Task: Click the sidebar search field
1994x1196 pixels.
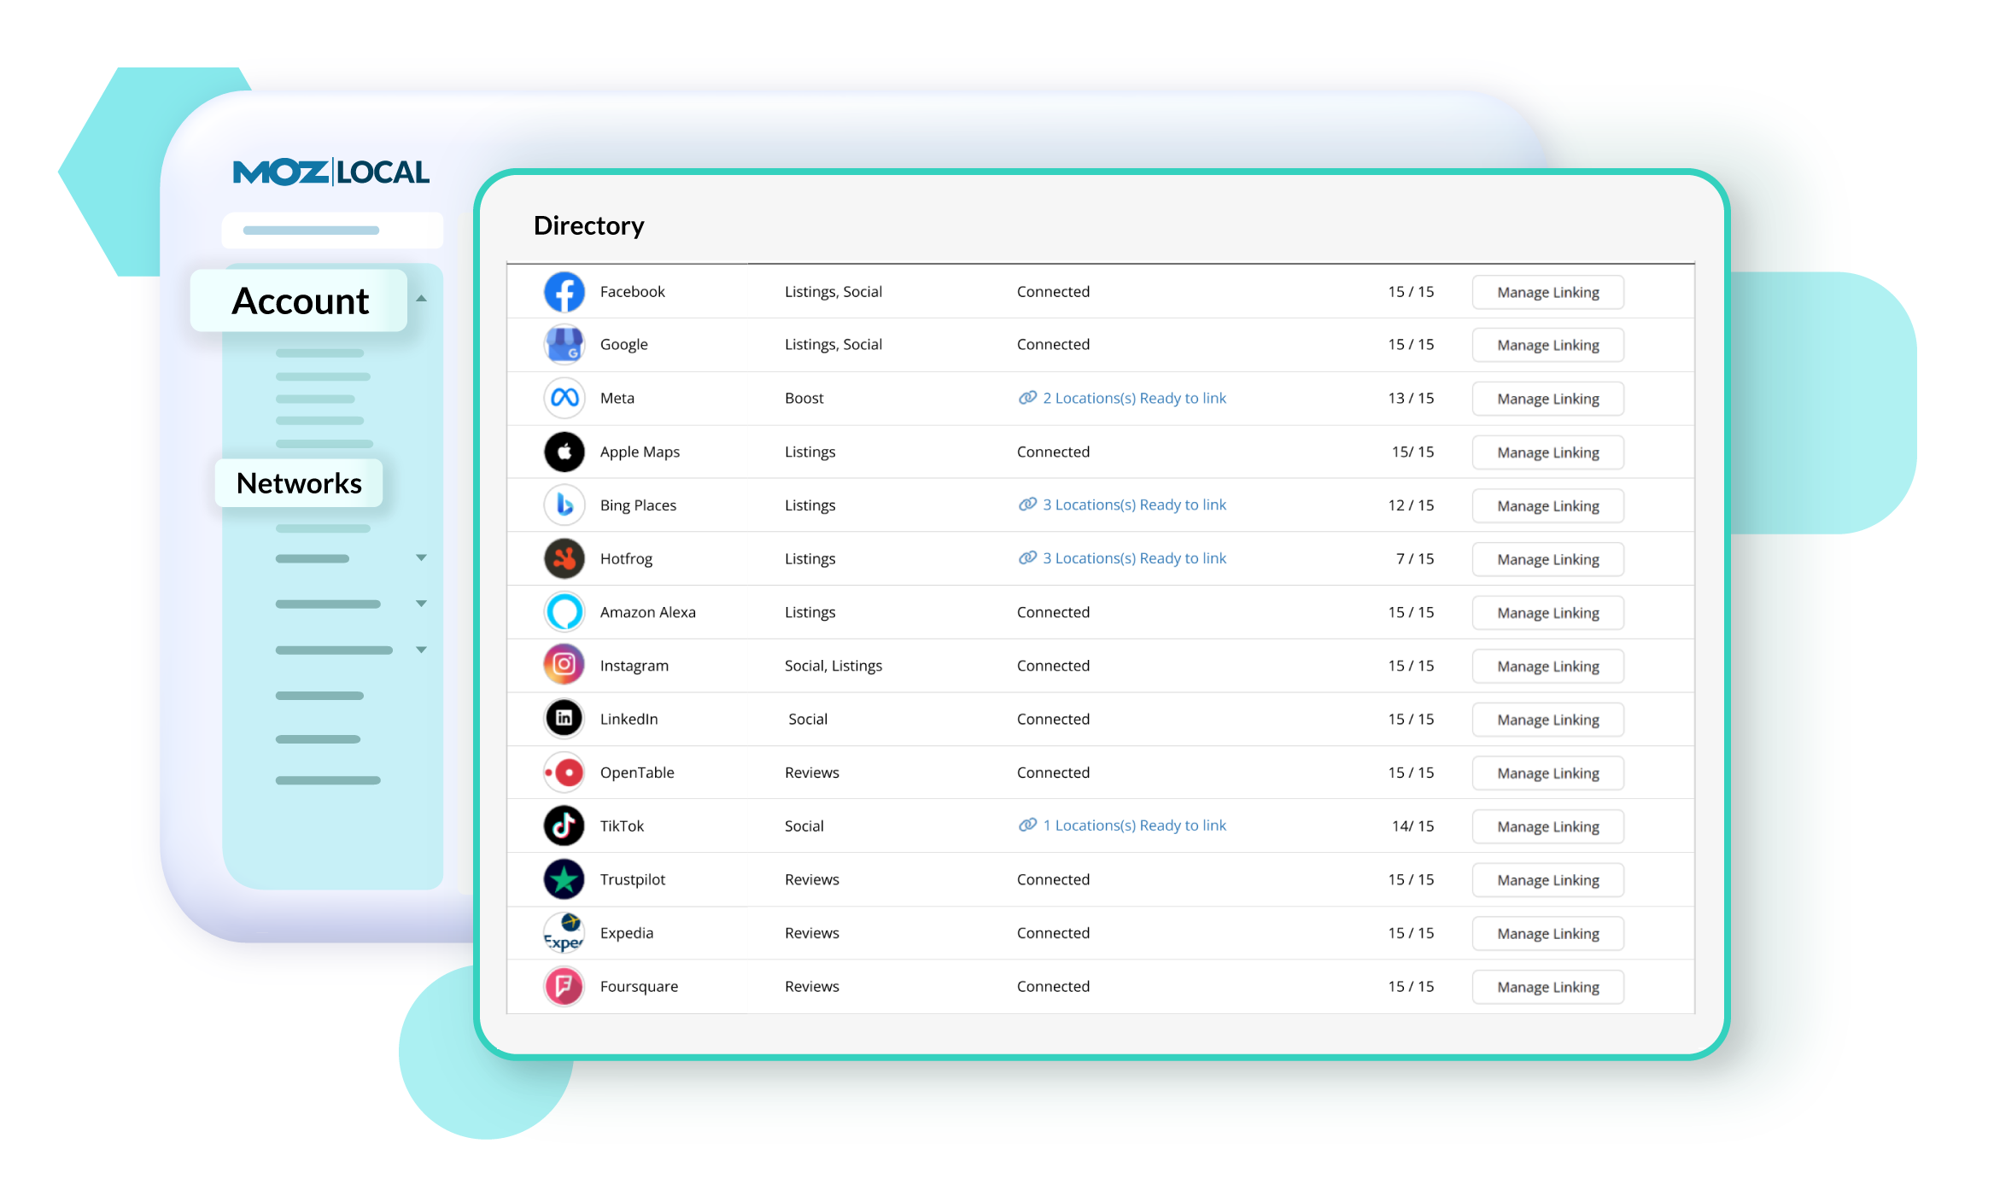Action: pyautogui.click(x=332, y=230)
